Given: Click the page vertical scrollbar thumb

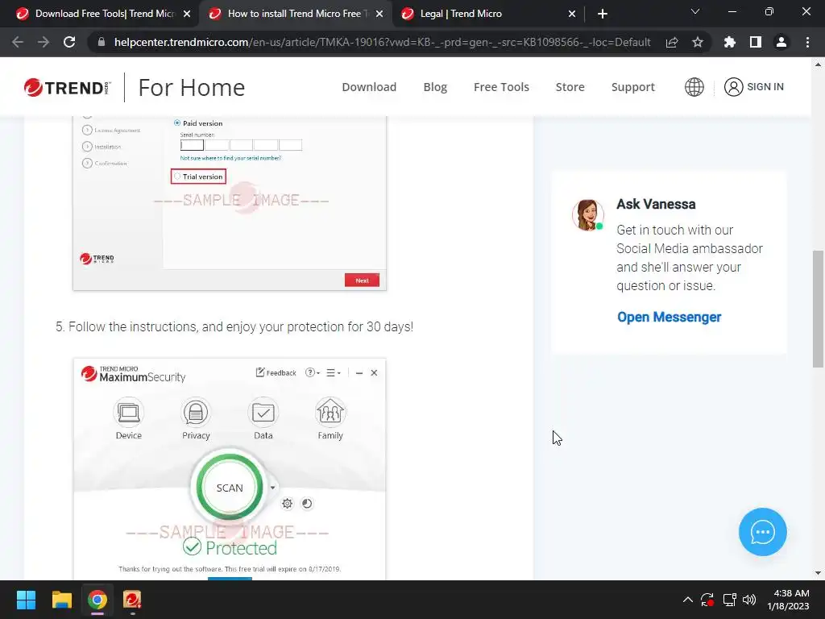Looking at the screenshot, I should point(818,309).
